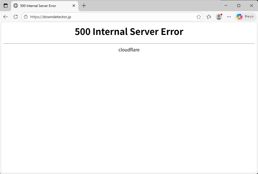Screen dimensions: 258x174
Task: Click the 500 Internal Server Error heading
Action: (129, 32)
